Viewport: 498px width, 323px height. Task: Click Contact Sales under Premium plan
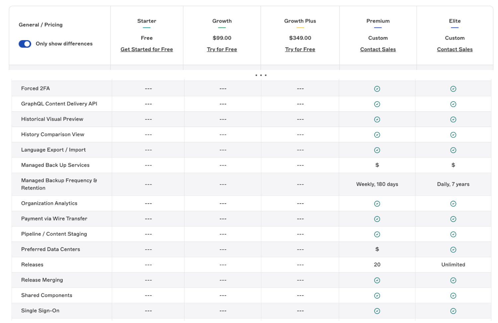tap(378, 49)
